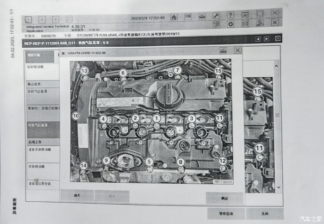Select step 1 icon in header
The height and width of the screenshot is (224, 324).
28,20
